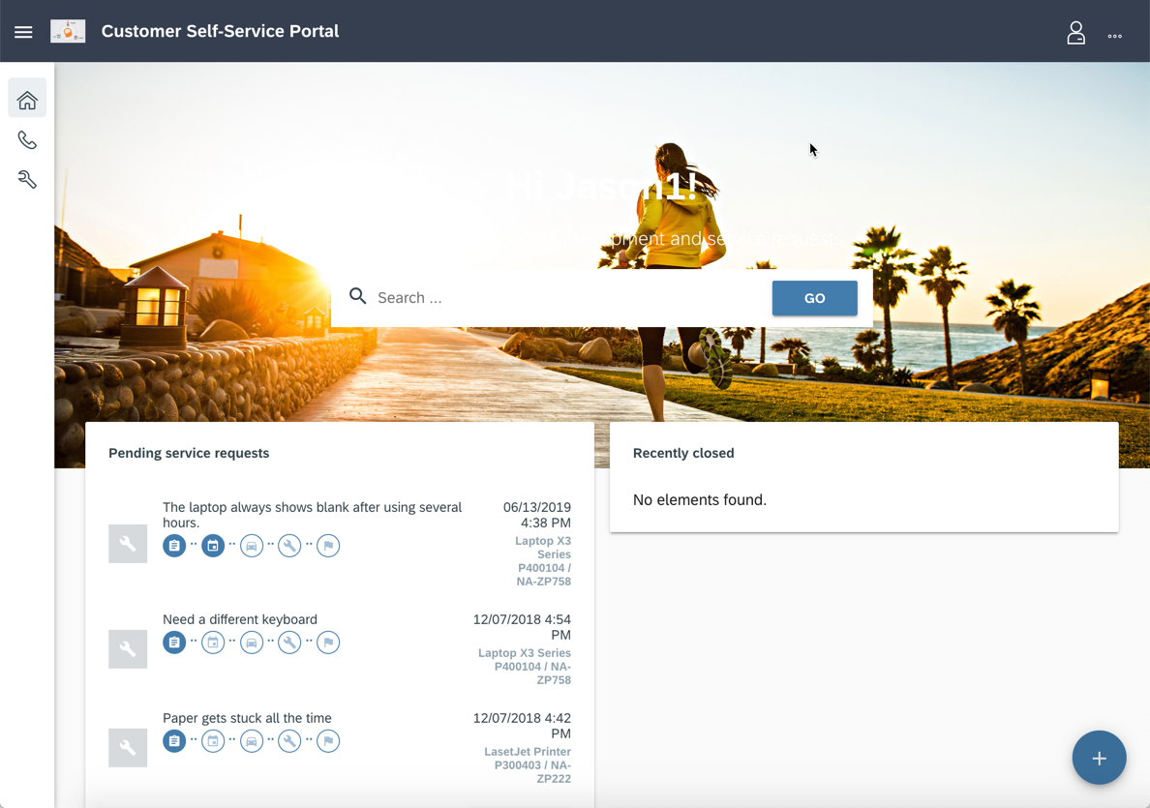This screenshot has width=1150, height=808.
Task: Click the portal logo image
Action: (x=68, y=31)
